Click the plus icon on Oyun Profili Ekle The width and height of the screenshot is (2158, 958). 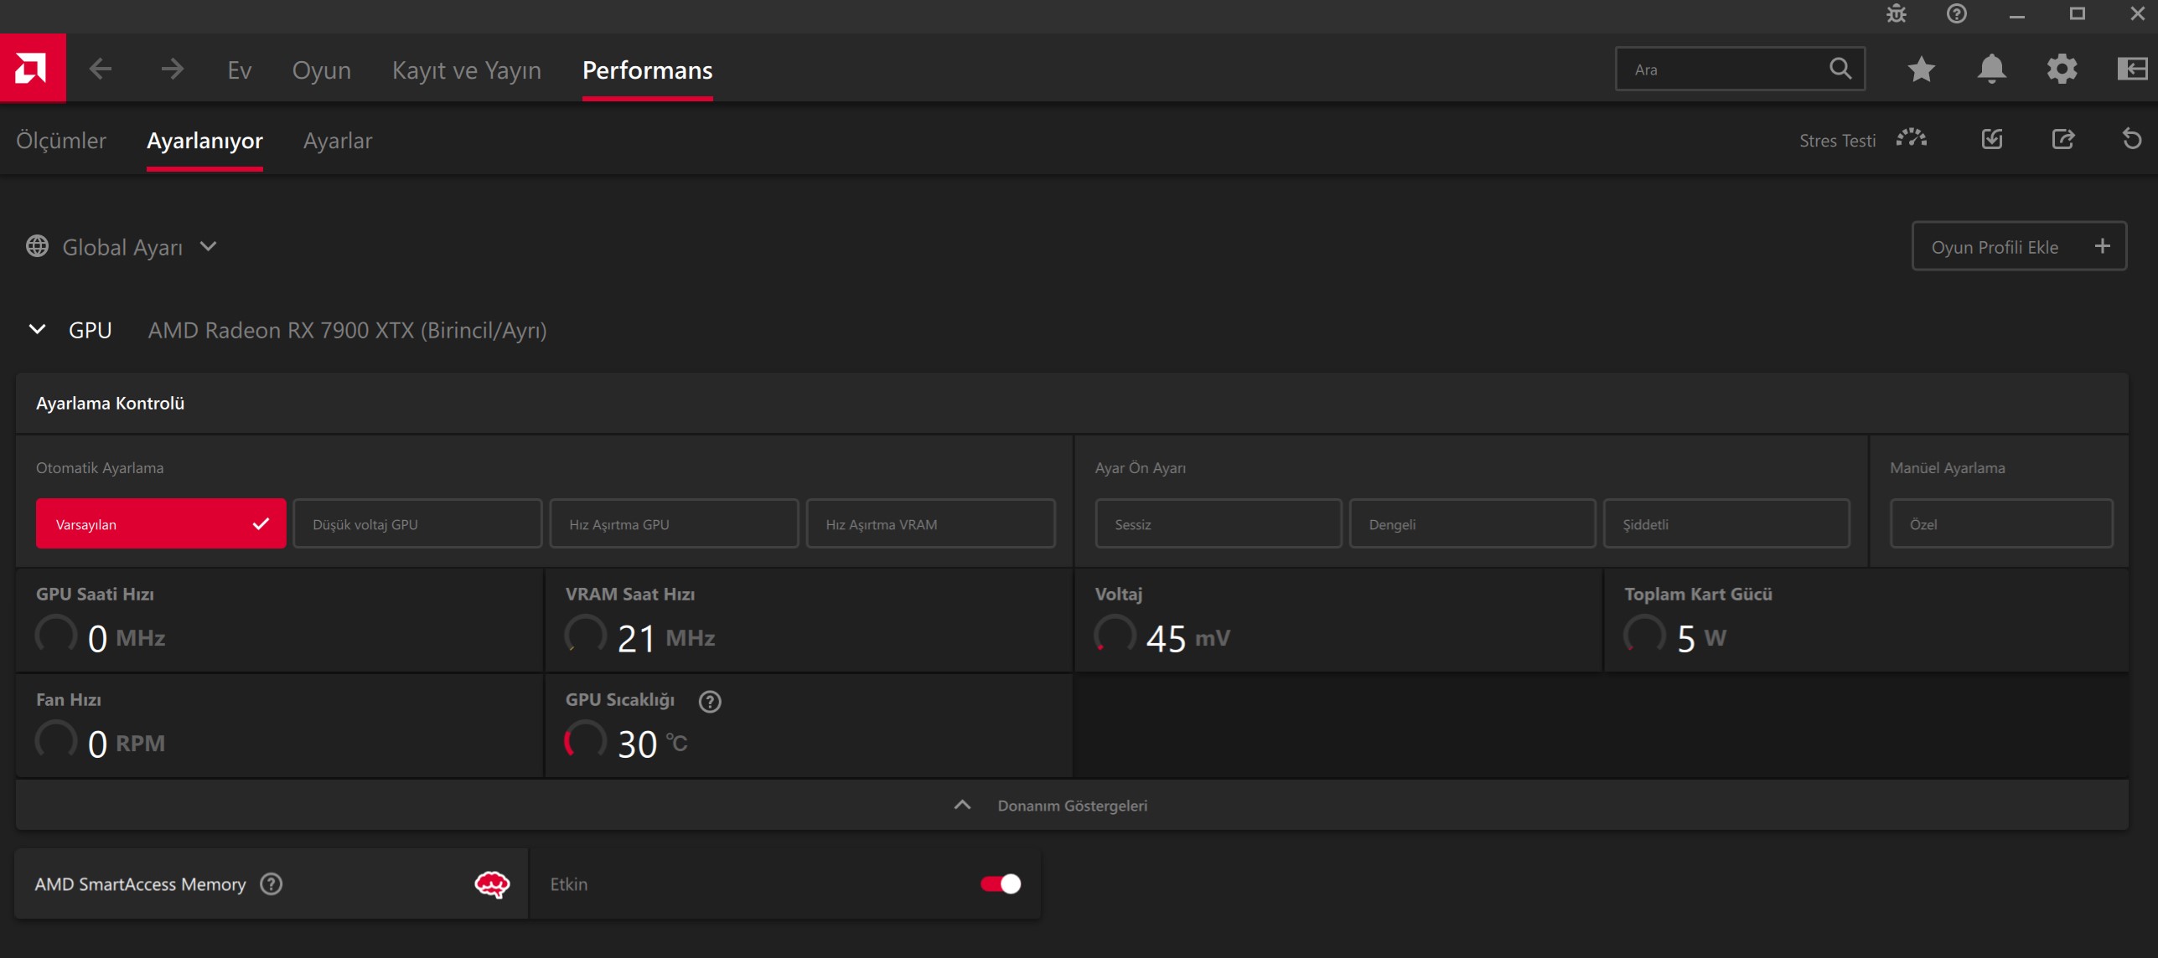click(2102, 246)
